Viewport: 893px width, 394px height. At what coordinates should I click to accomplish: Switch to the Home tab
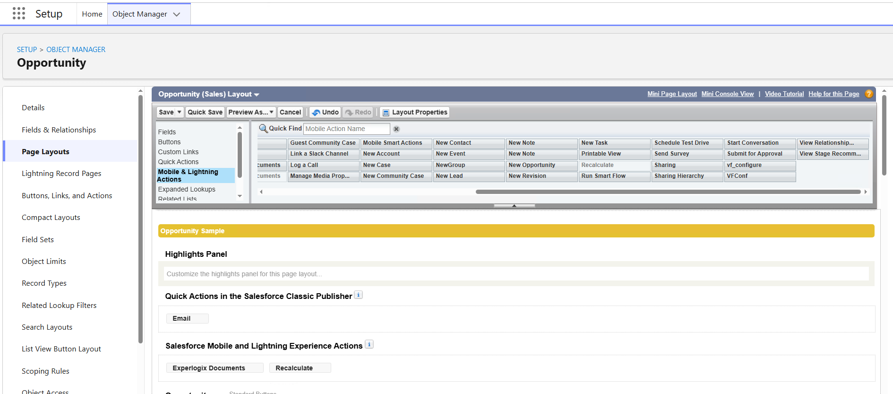(92, 14)
